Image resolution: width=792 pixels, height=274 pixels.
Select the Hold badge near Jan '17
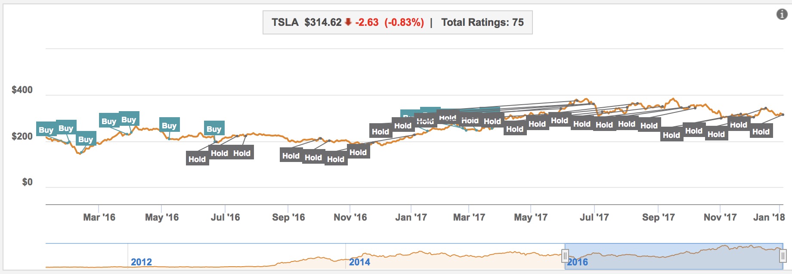click(x=402, y=125)
